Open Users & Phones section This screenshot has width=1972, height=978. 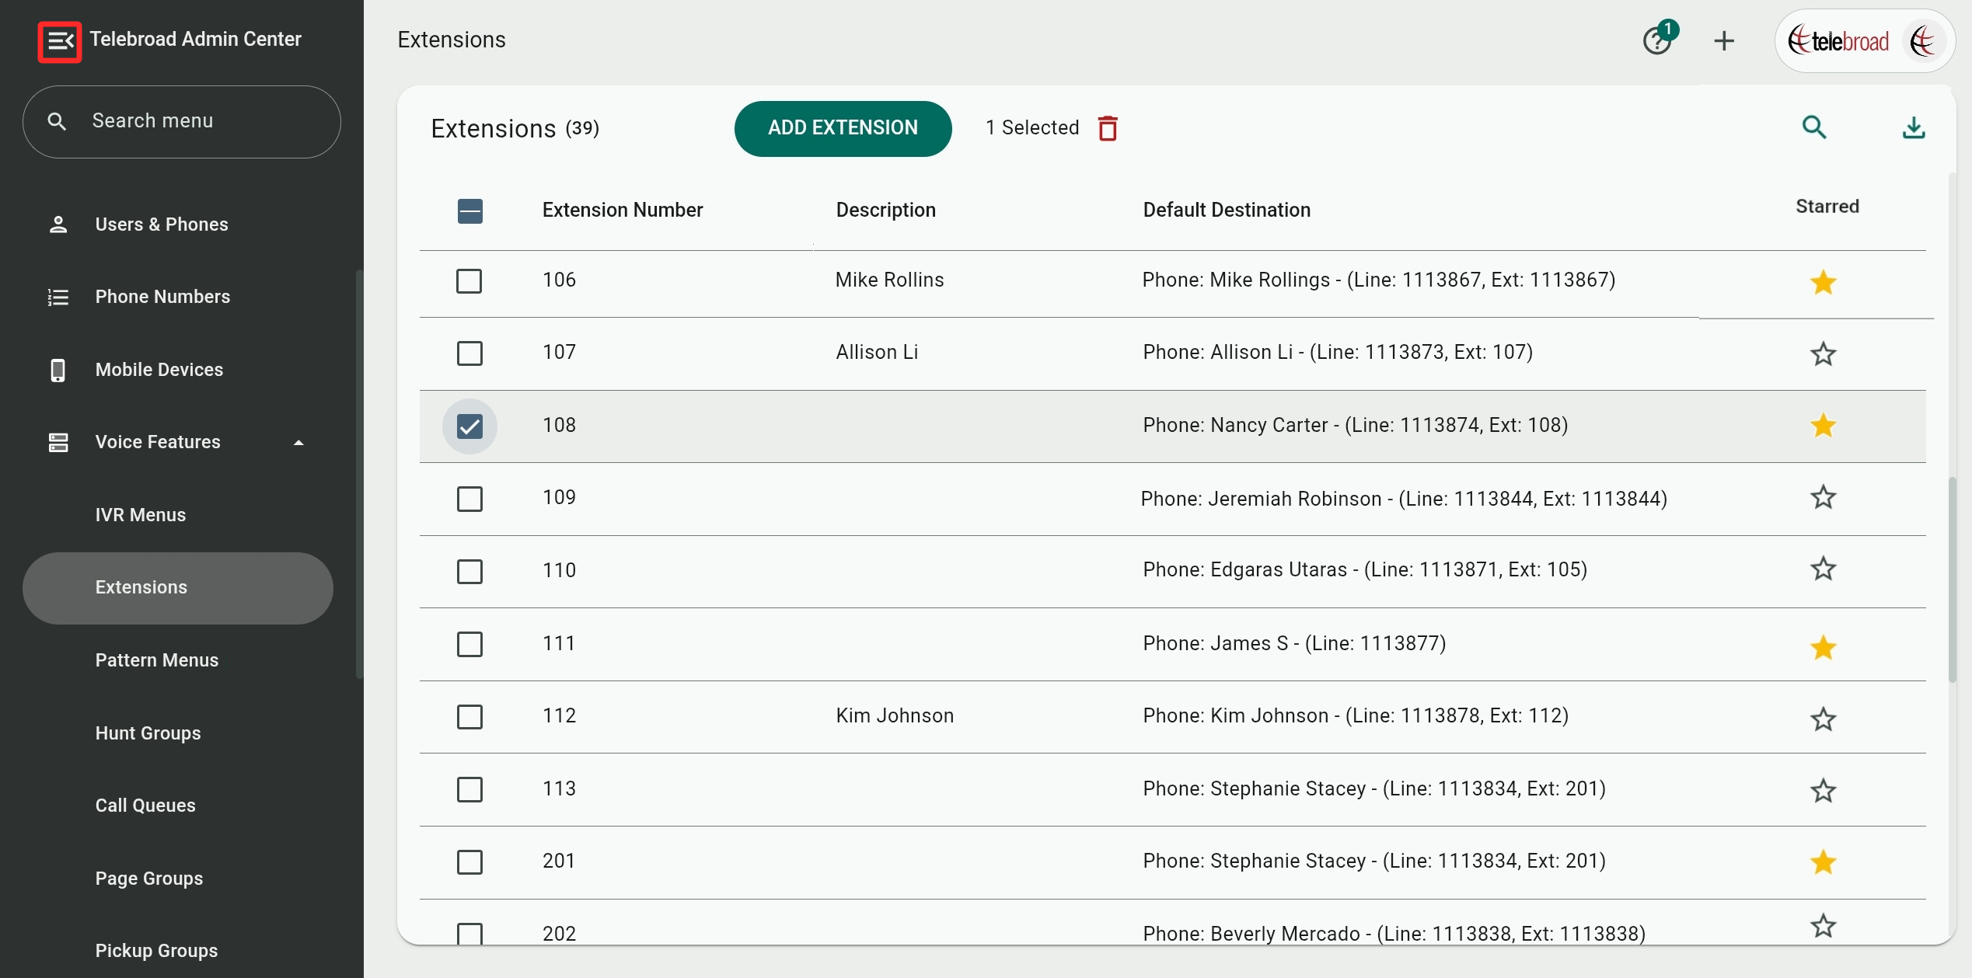click(161, 224)
